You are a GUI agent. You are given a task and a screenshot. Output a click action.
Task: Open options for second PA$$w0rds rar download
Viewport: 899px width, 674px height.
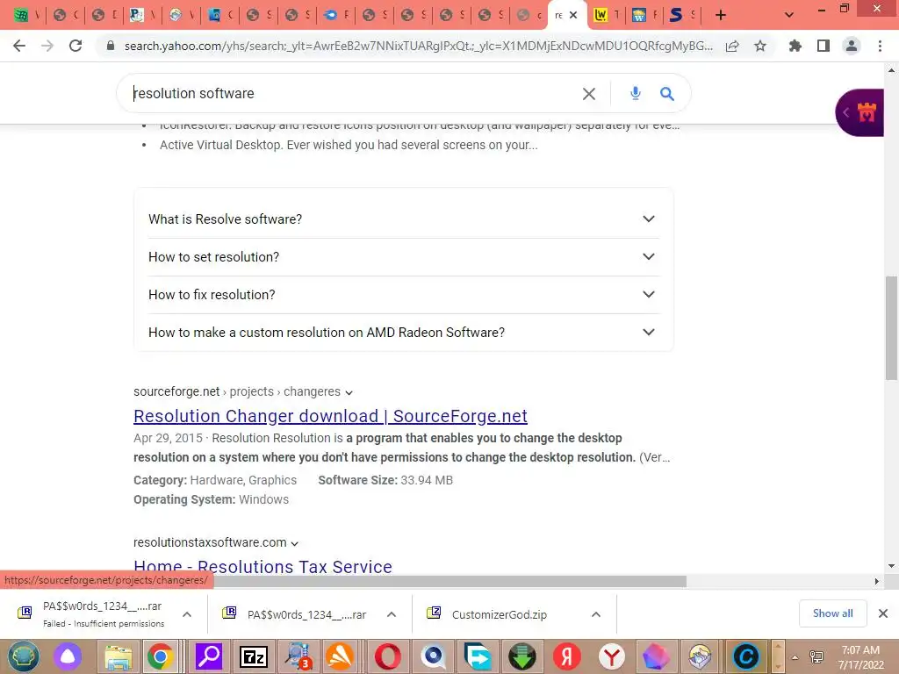click(x=392, y=614)
